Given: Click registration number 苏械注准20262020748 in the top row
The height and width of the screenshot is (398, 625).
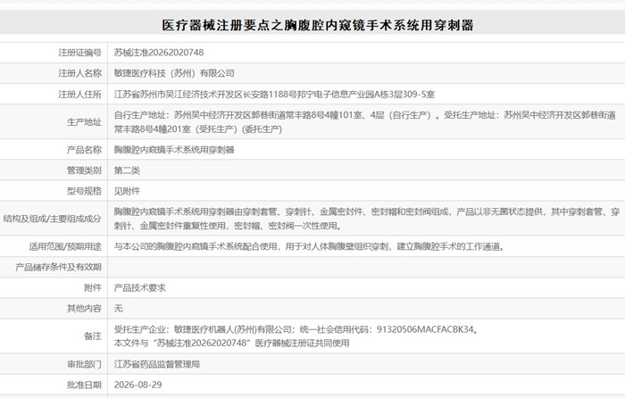Looking at the screenshot, I should coord(159,53).
